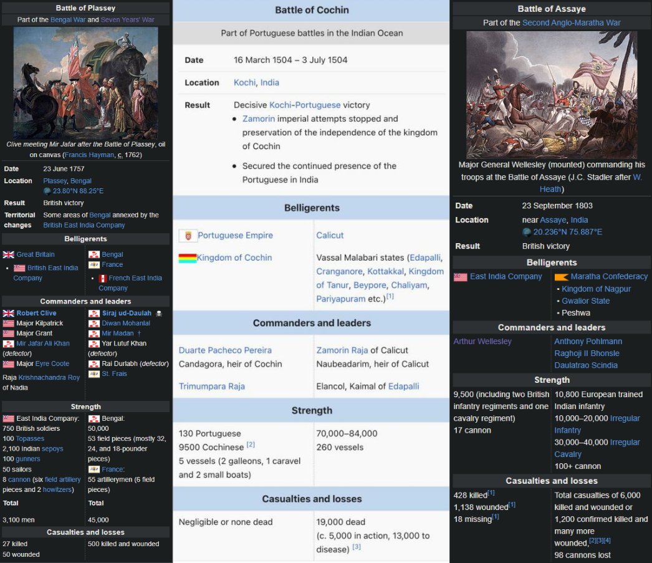Screen dimensions: 652x563
Task: Click the '98 cannons lost' text
Action: 582,556
